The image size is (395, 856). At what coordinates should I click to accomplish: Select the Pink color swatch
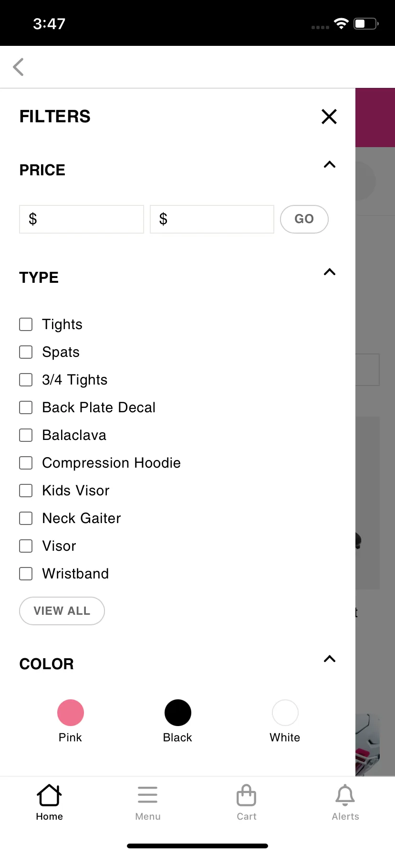[x=71, y=713]
